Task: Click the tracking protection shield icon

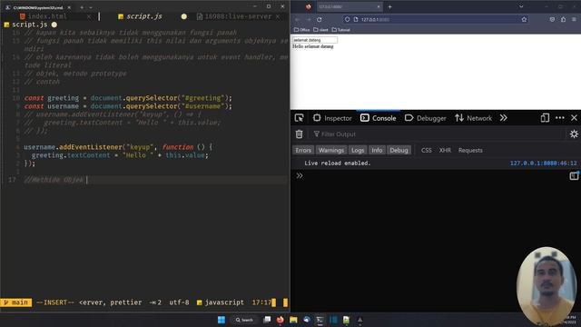Action: (x=347, y=19)
